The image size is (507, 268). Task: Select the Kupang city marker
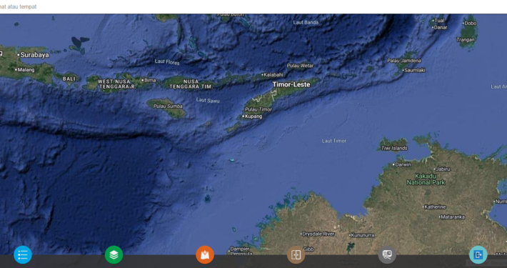coord(244,116)
